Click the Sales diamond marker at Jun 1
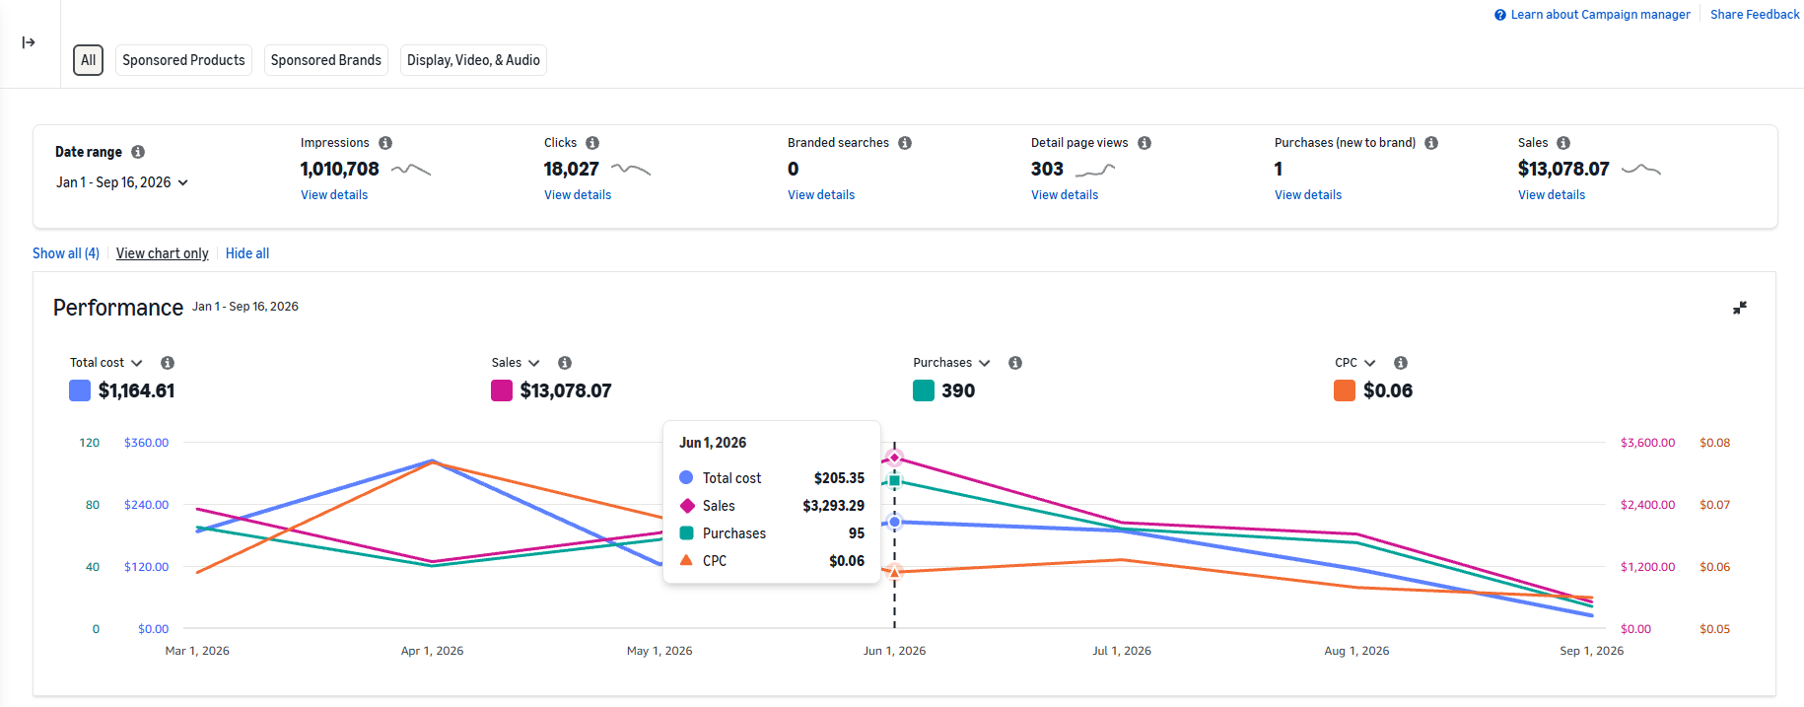This screenshot has width=1804, height=707. pyautogui.click(x=894, y=458)
